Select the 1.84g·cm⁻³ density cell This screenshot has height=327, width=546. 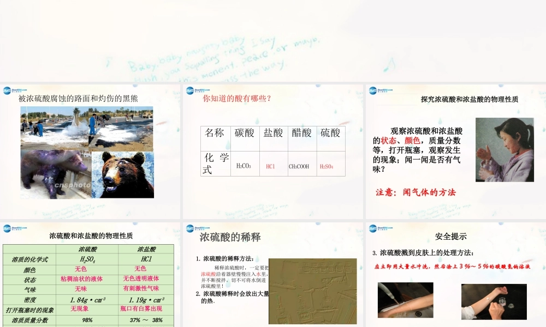[88, 300]
